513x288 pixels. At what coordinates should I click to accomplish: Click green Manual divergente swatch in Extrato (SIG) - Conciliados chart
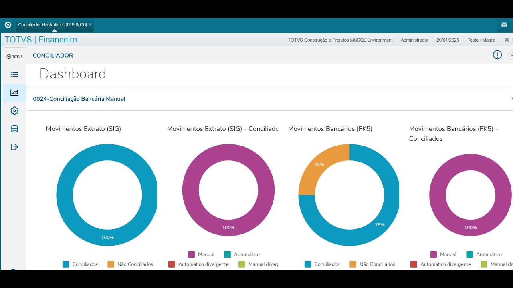(x=242, y=264)
